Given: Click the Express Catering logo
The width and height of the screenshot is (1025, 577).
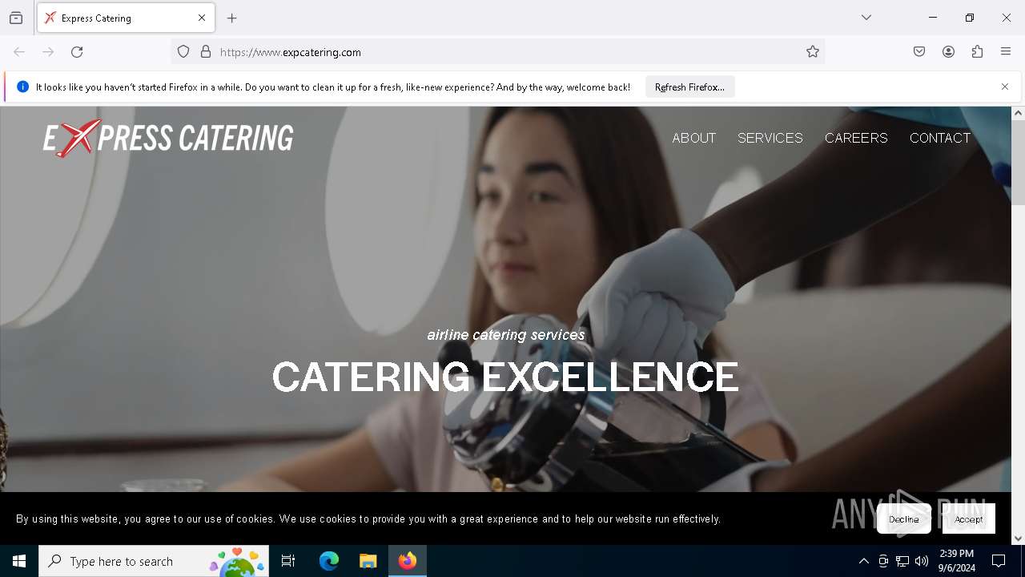Looking at the screenshot, I should pyautogui.click(x=168, y=138).
